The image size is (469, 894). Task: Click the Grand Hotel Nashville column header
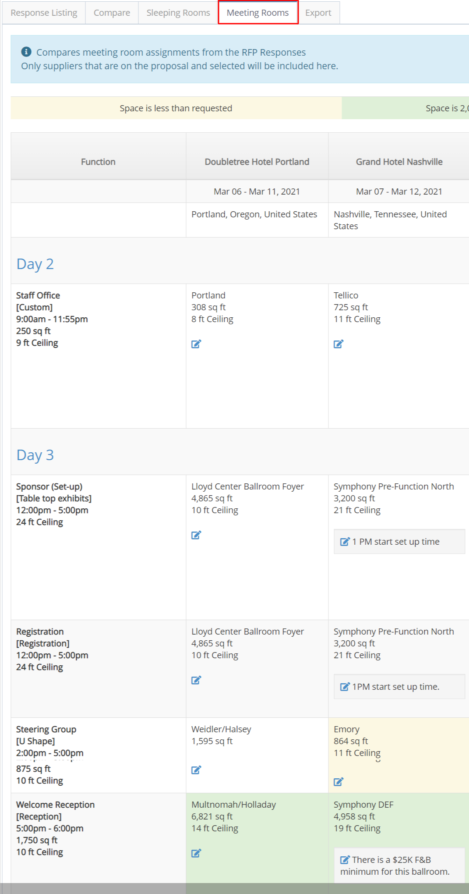tap(399, 162)
